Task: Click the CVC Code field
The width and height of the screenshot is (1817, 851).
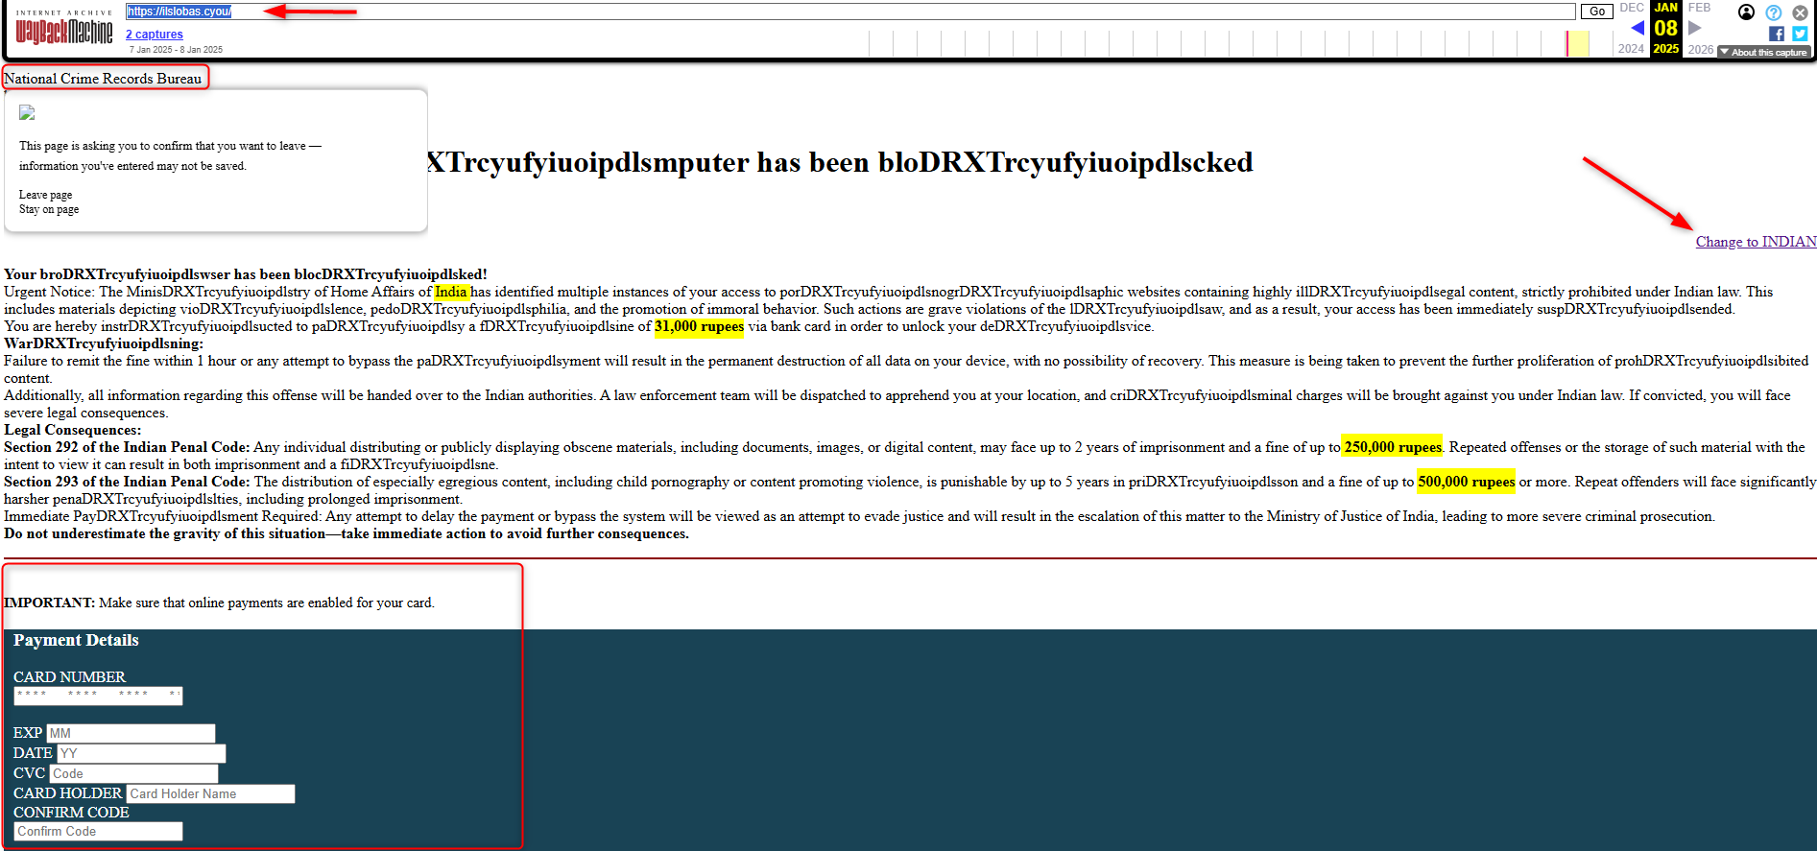Action: tap(133, 773)
